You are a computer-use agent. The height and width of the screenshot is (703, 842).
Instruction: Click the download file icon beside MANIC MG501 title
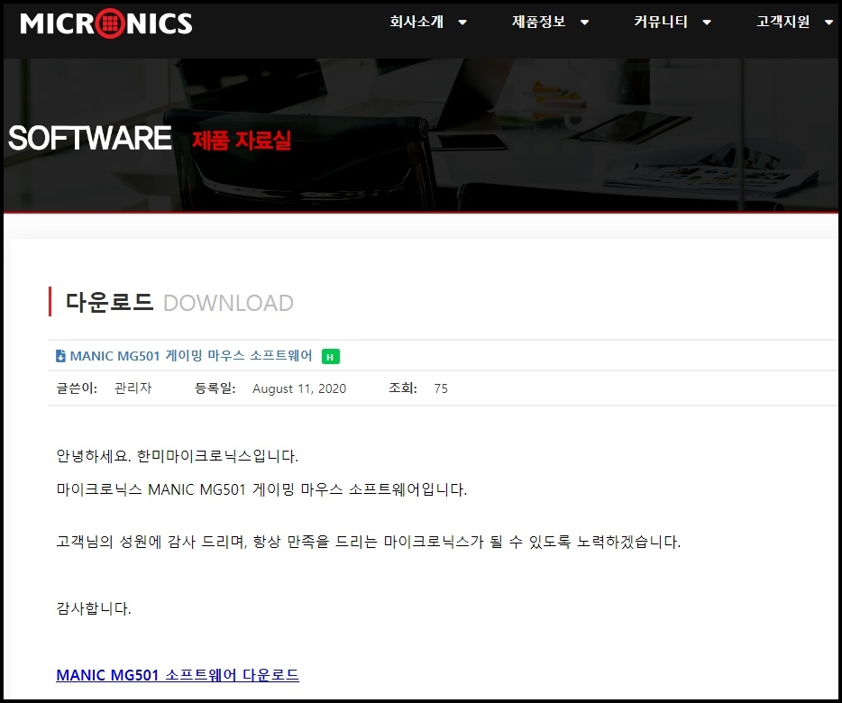coord(60,355)
